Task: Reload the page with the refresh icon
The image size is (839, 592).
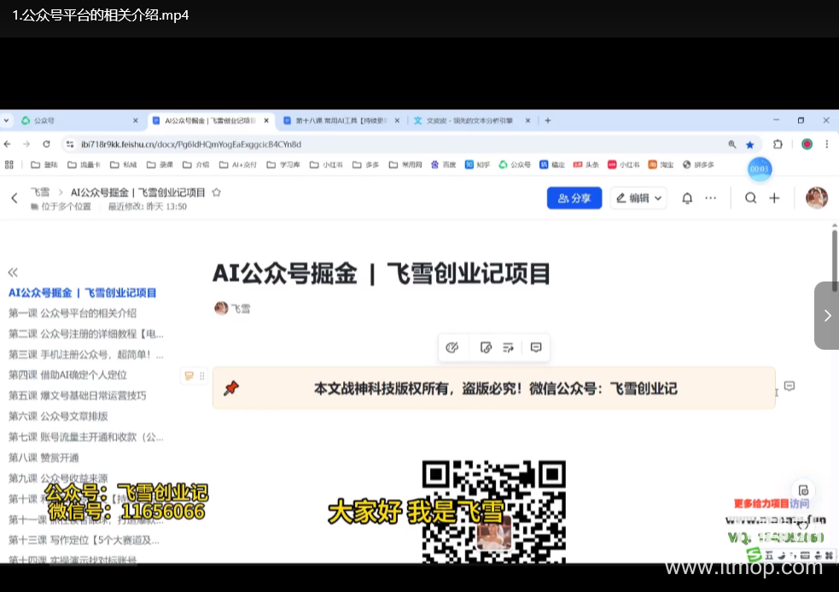Action: click(x=47, y=144)
